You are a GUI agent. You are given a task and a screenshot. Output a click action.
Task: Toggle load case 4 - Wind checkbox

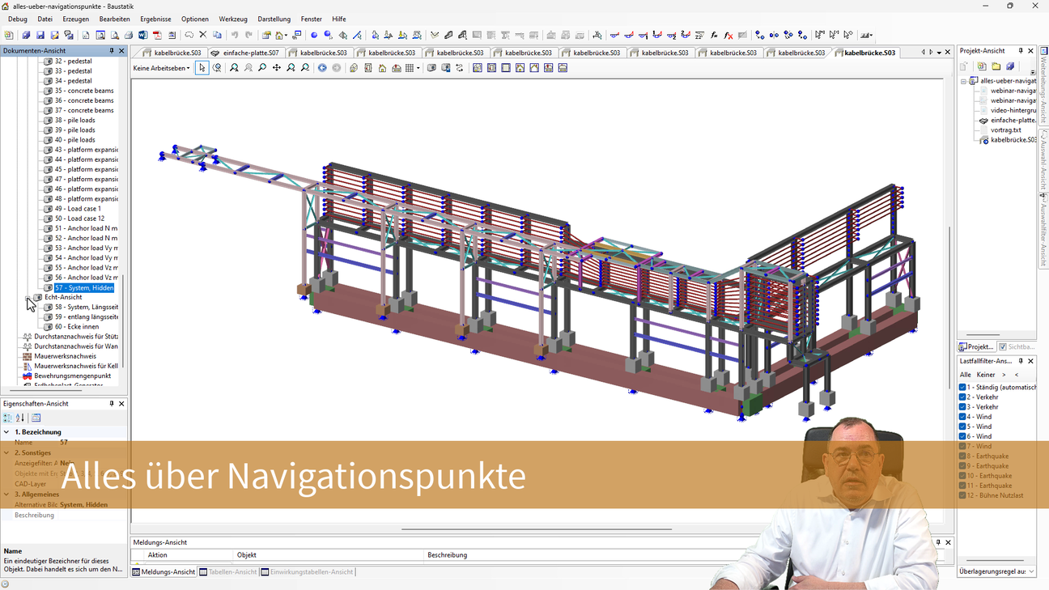[962, 417]
